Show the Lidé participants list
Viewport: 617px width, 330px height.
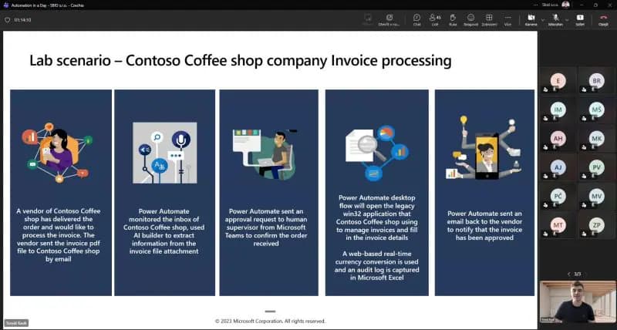coord(435,20)
